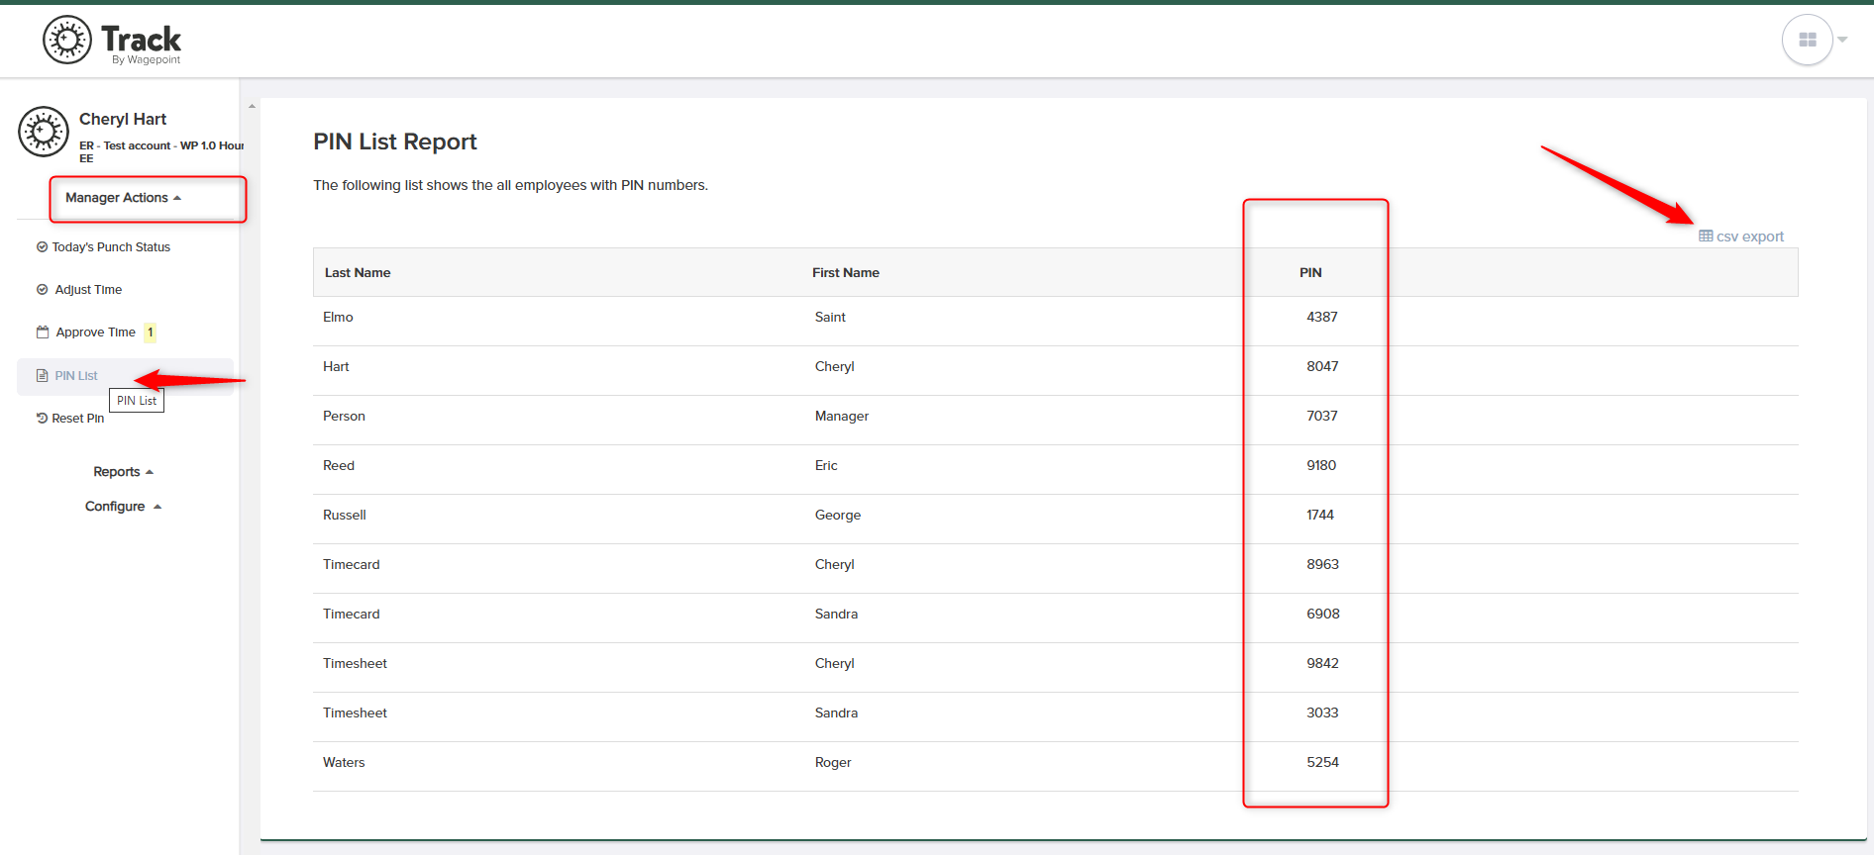
Task: Select first name George cell
Action: click(838, 516)
